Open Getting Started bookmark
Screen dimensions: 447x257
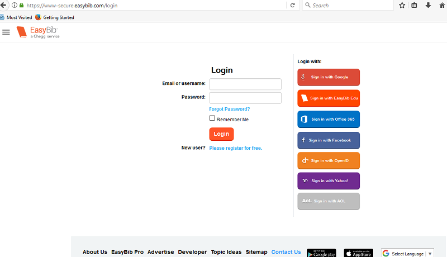[55, 17]
